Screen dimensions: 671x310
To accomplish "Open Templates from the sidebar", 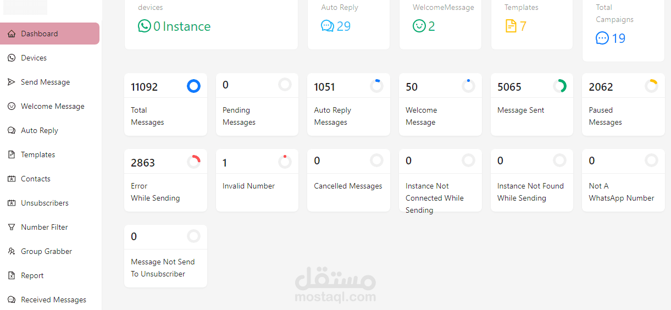I will [50, 154].
